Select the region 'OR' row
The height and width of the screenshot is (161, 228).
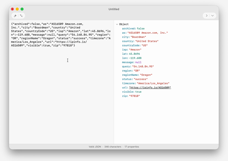[x=131, y=71]
